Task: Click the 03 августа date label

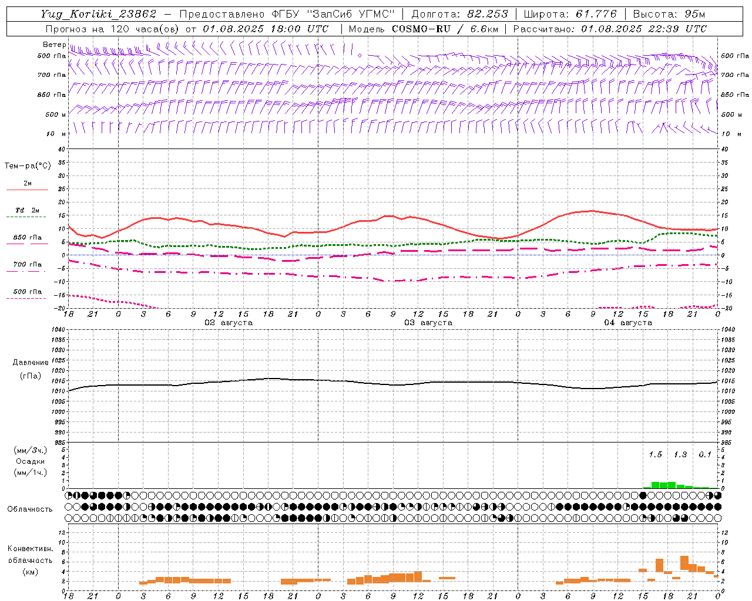Action: click(428, 323)
